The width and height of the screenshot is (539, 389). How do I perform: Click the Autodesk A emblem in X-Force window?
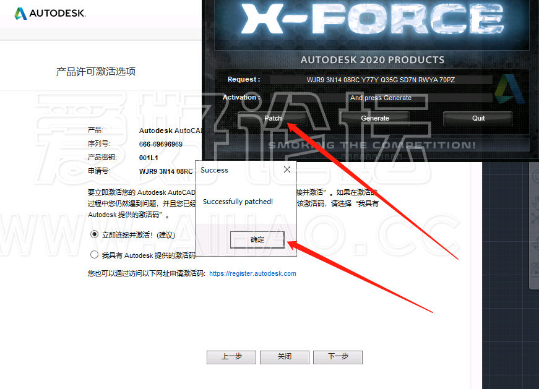pos(510,89)
